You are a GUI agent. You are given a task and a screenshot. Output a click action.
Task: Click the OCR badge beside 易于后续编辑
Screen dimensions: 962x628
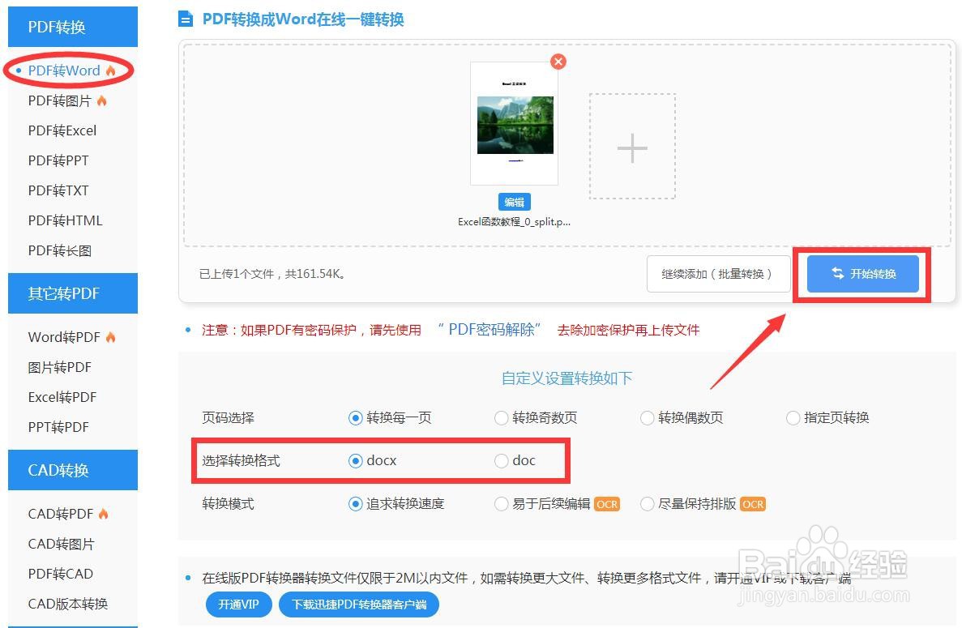[607, 503]
